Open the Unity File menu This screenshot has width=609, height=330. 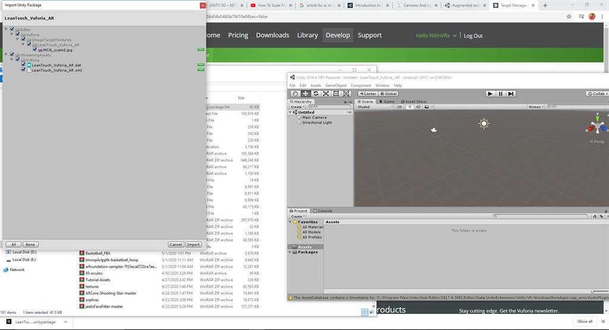tap(293, 86)
